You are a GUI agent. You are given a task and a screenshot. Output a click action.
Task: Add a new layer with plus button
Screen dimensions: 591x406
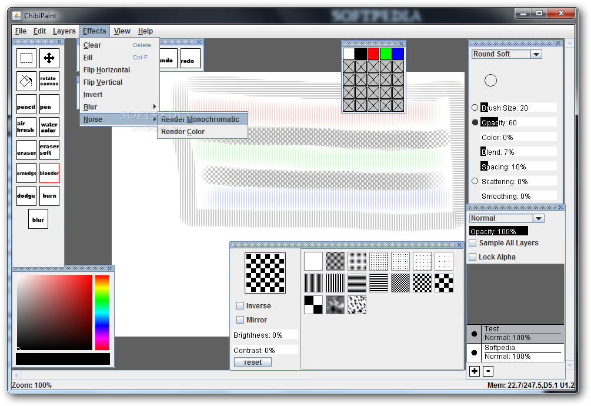point(475,371)
